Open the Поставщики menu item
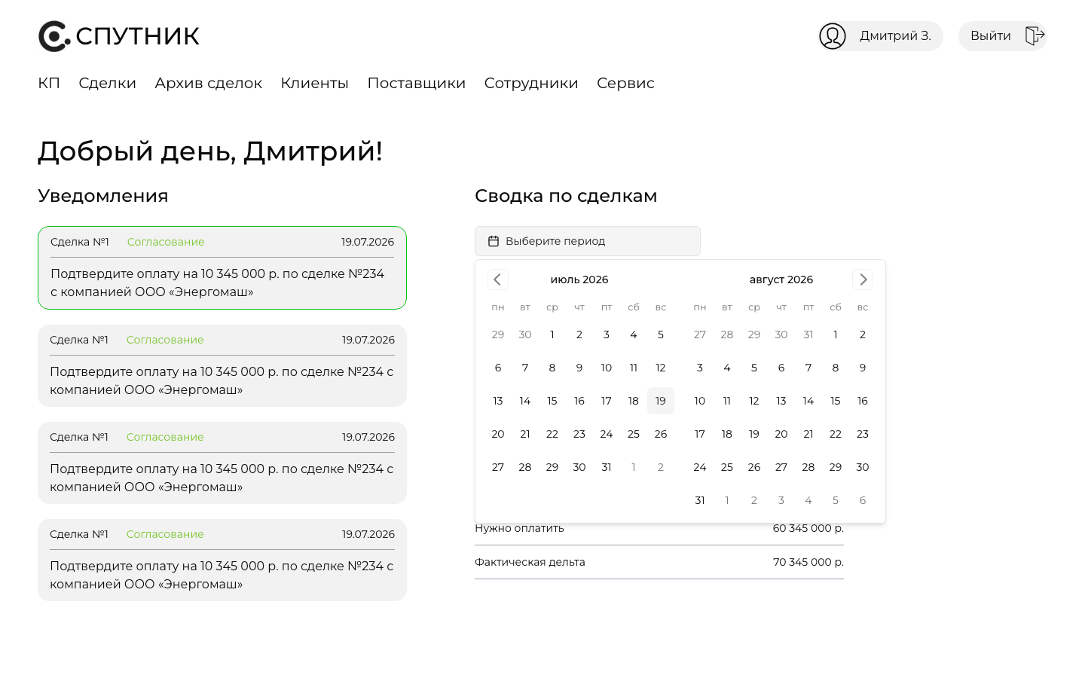 pyautogui.click(x=417, y=83)
